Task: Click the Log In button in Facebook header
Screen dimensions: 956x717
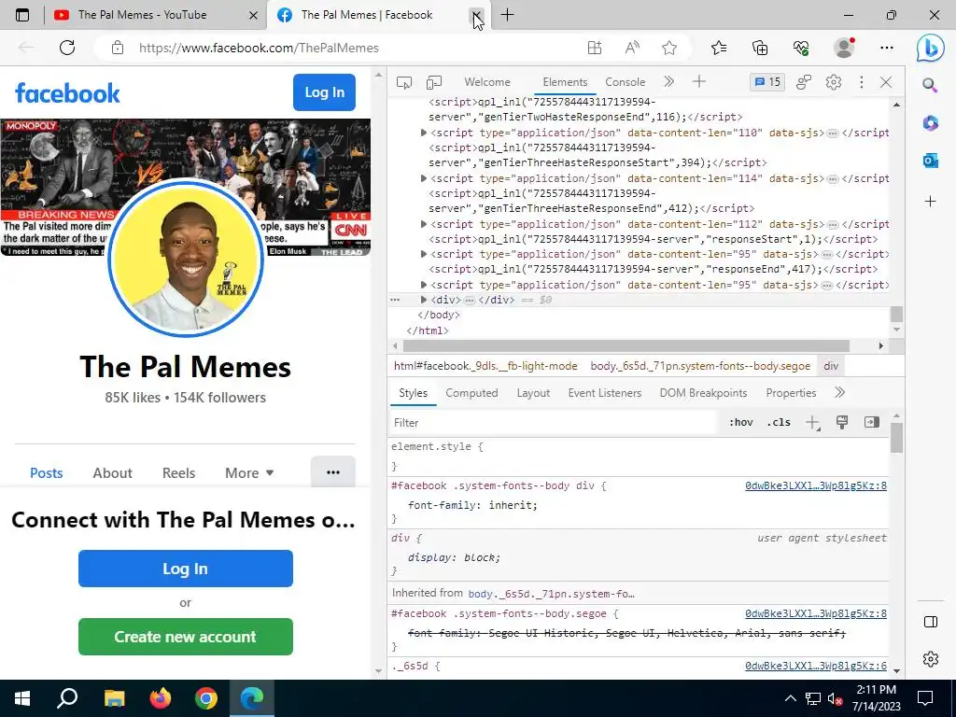Action: pyautogui.click(x=324, y=92)
